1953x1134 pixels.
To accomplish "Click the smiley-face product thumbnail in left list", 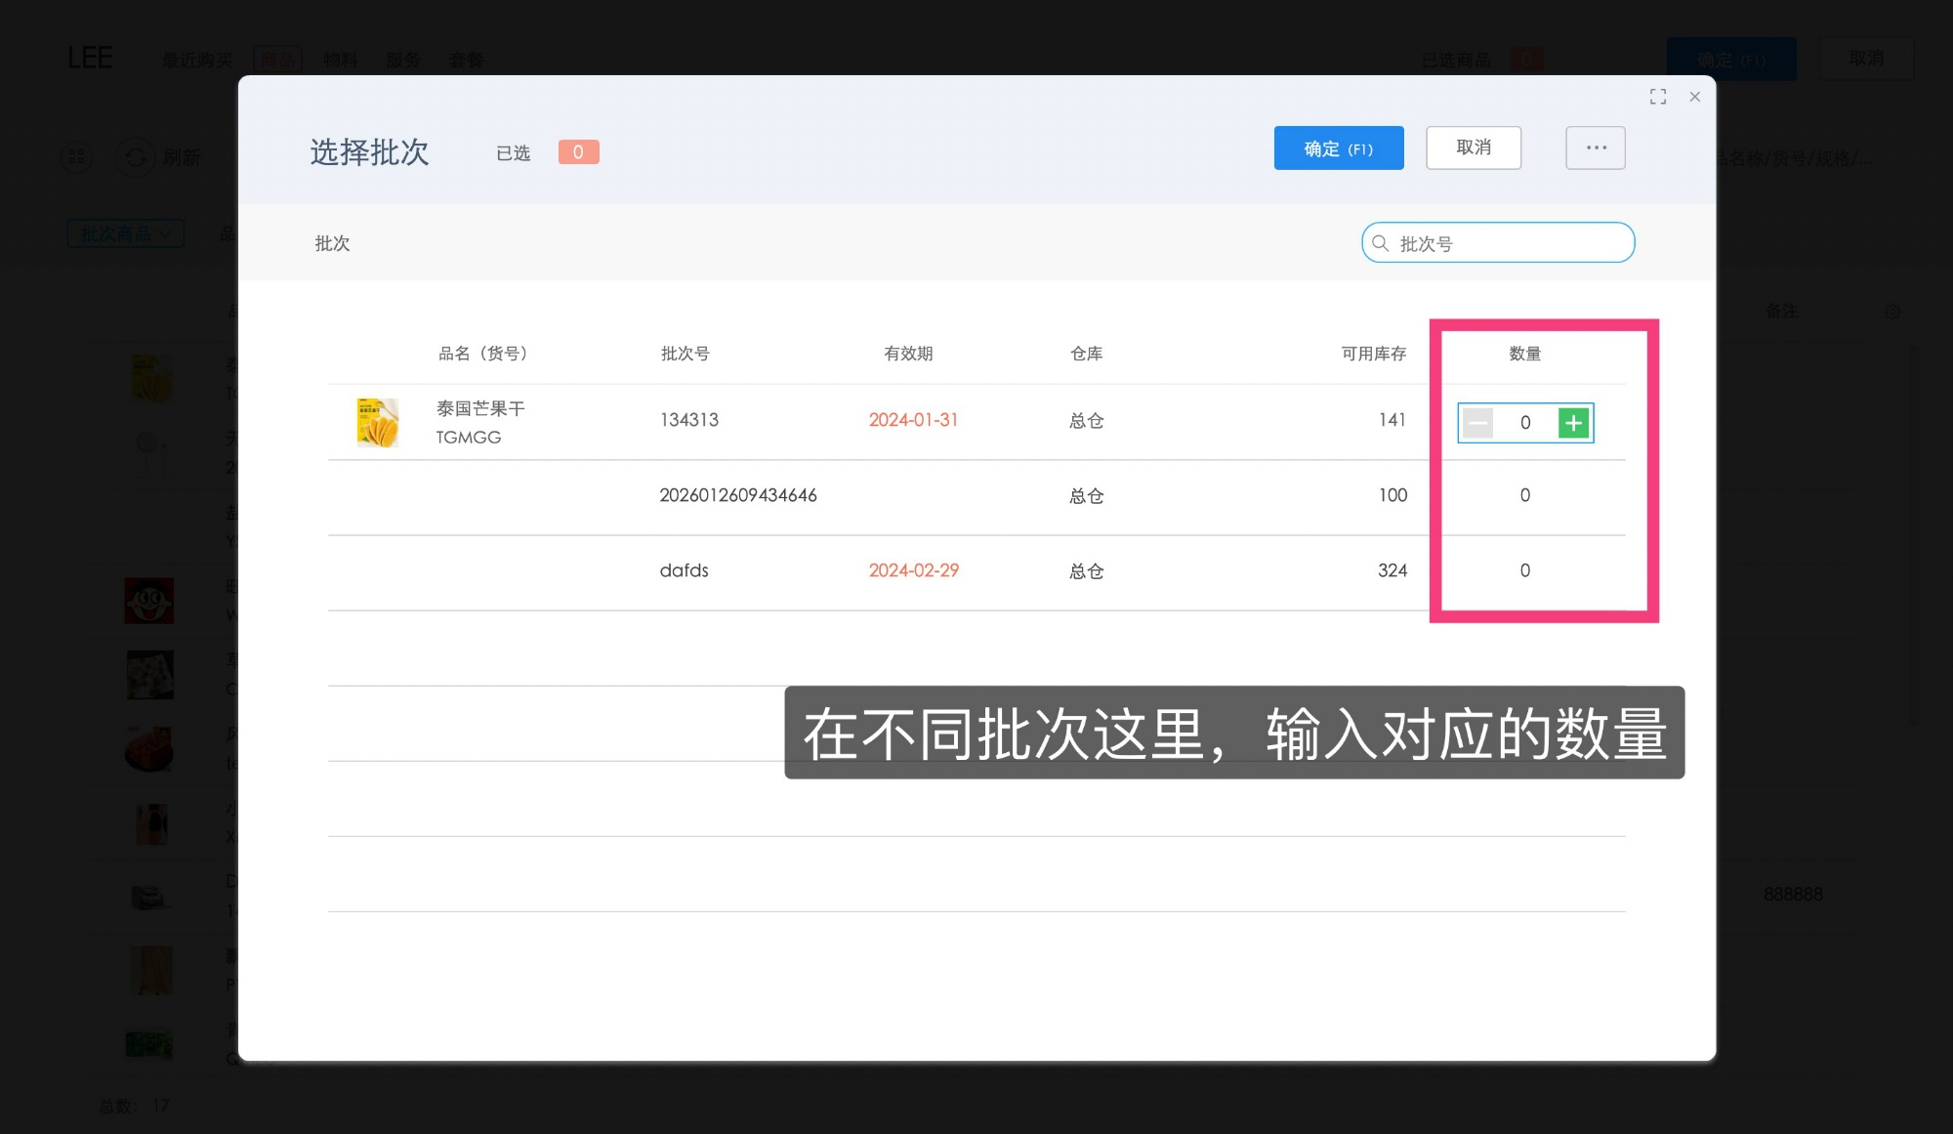I will (148, 600).
